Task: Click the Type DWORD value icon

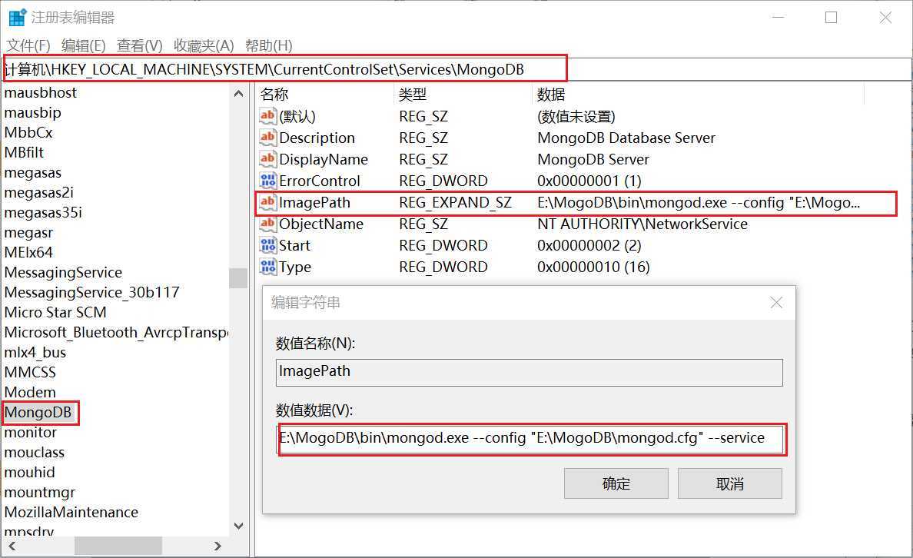Action: click(x=267, y=267)
